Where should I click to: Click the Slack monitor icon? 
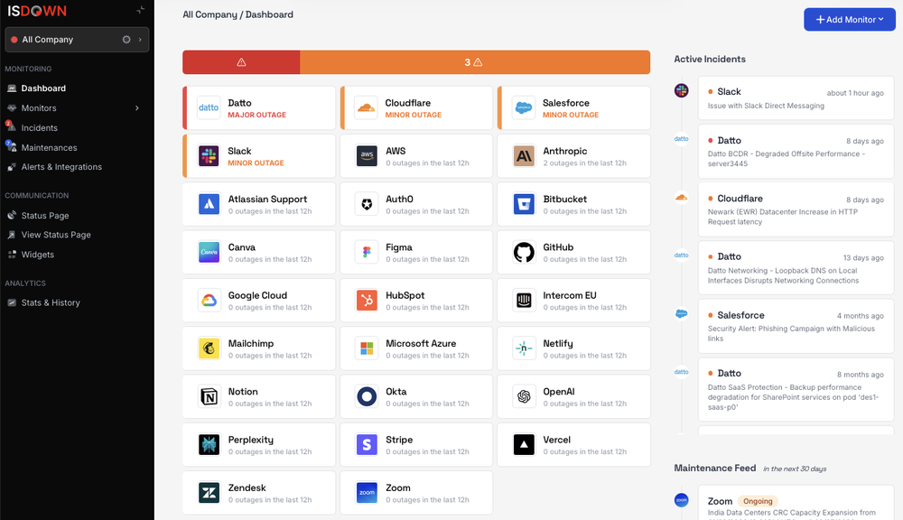[x=208, y=155]
